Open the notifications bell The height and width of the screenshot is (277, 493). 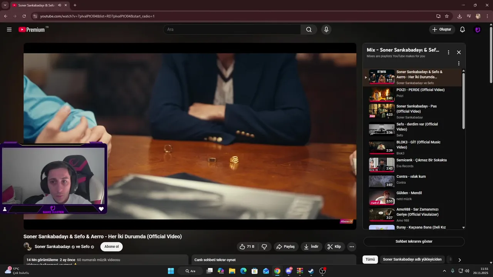coord(463,30)
